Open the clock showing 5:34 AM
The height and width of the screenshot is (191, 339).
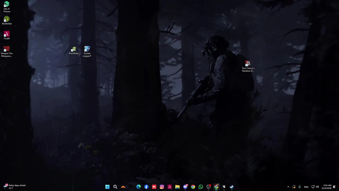pyautogui.click(x=327, y=187)
